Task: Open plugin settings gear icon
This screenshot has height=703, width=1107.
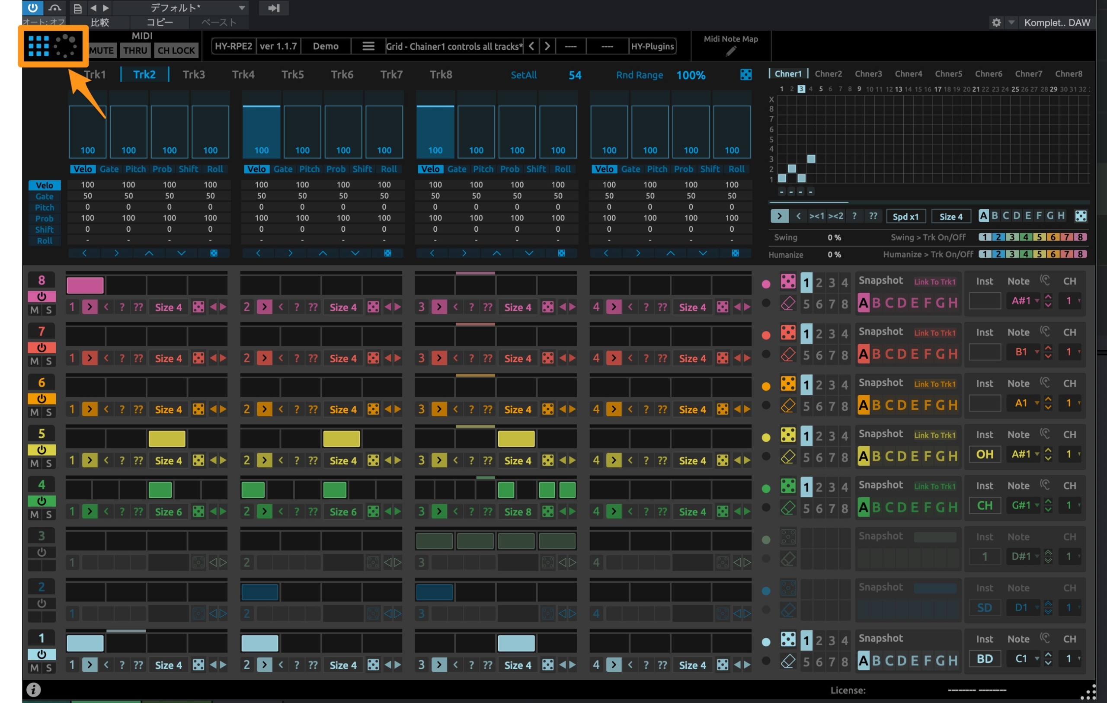Action: [996, 22]
